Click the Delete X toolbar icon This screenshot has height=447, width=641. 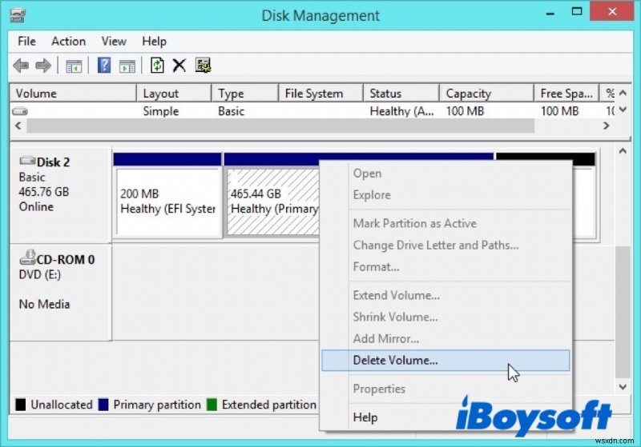pyautogui.click(x=179, y=66)
